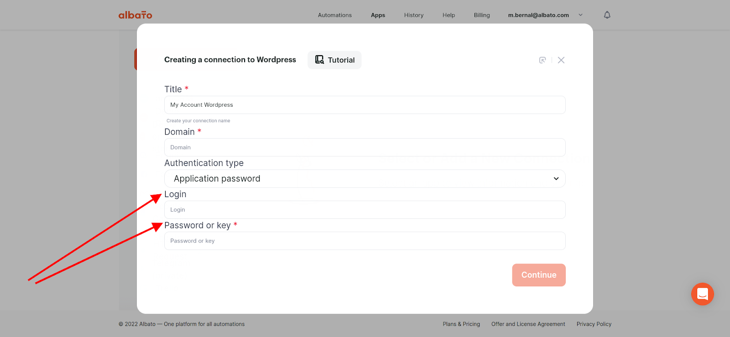The image size is (730, 337).
Task: Click the Title input field
Action: tap(365, 105)
